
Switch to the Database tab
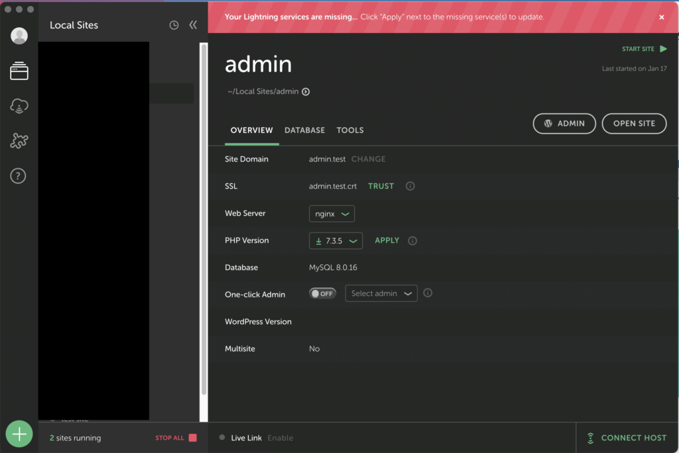click(x=304, y=130)
